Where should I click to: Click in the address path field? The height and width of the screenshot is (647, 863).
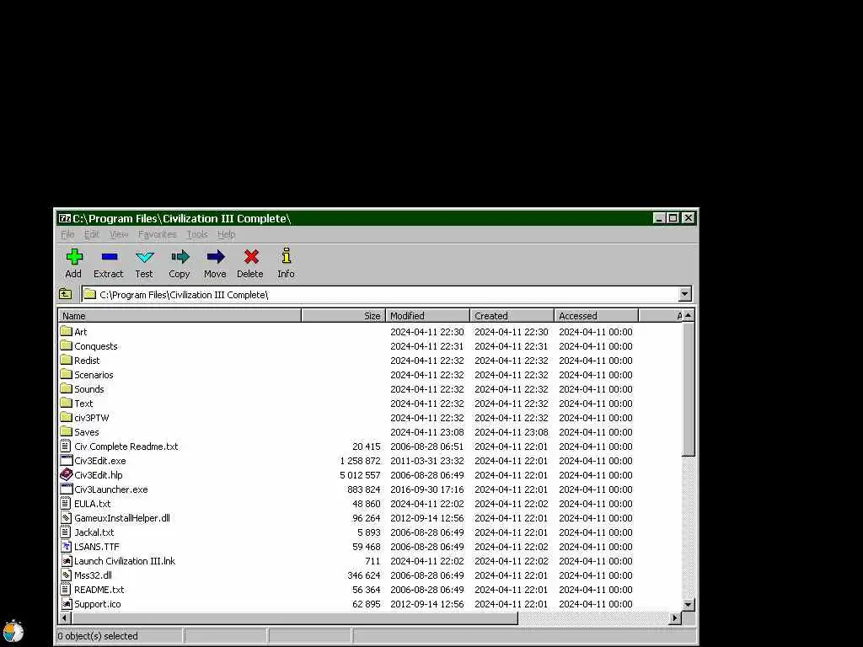coord(380,294)
